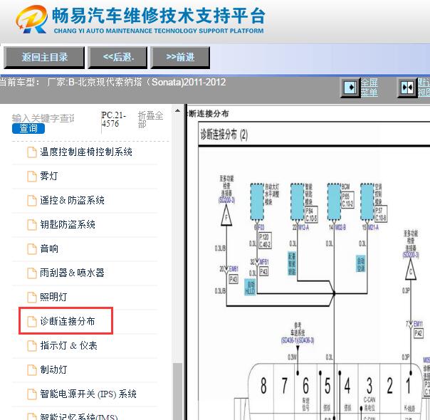
Task: Select the 雨刮器&喷水器 entry
Action: click(x=72, y=273)
